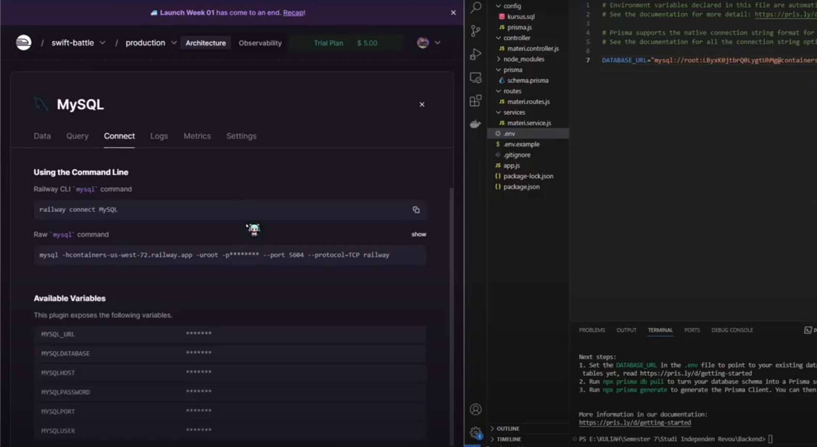Click the MYSQLPASSWORD variable row

click(230, 392)
